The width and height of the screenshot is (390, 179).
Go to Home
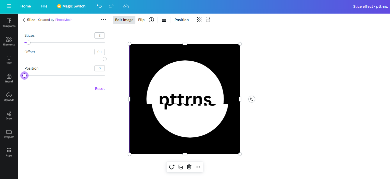click(x=25, y=6)
